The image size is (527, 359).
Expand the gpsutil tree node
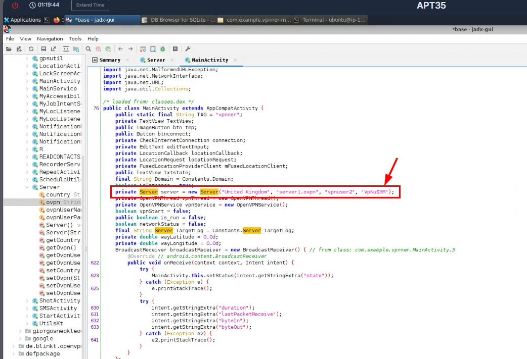pyautogui.click(x=27, y=59)
